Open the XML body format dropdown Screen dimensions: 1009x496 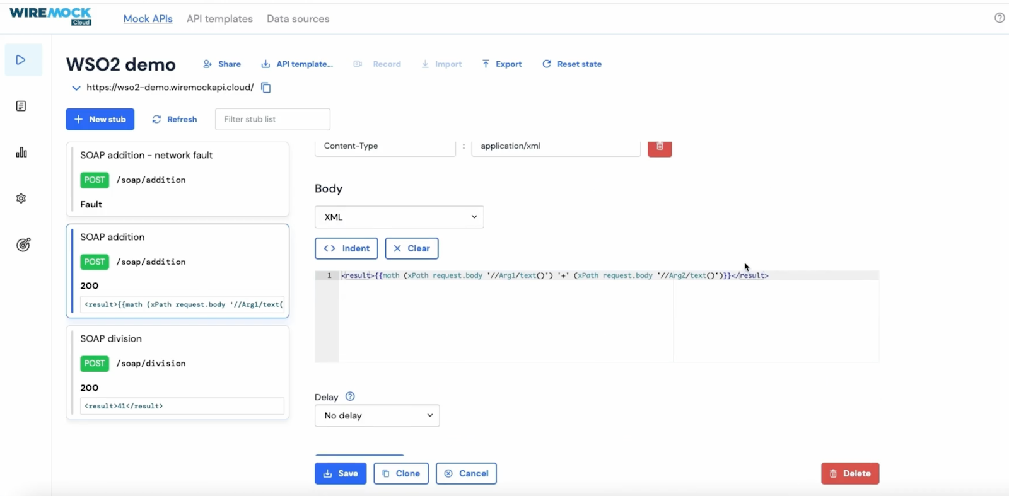coord(399,217)
